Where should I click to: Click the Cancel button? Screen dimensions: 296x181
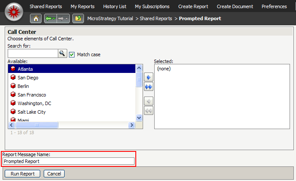54,174
